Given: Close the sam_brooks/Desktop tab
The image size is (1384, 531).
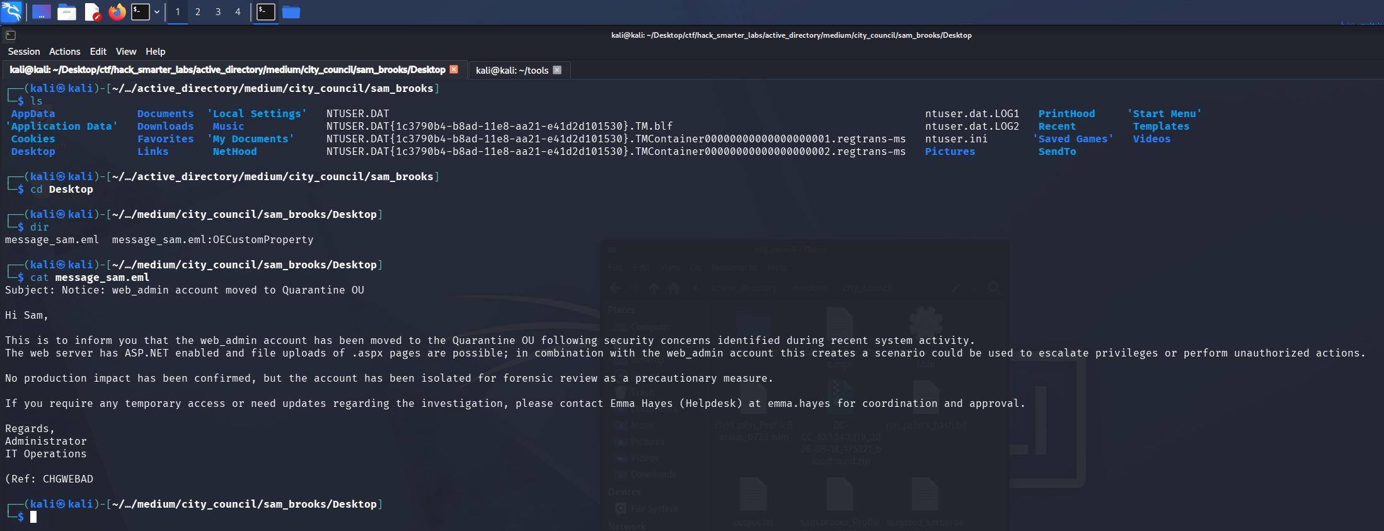Looking at the screenshot, I should [454, 70].
